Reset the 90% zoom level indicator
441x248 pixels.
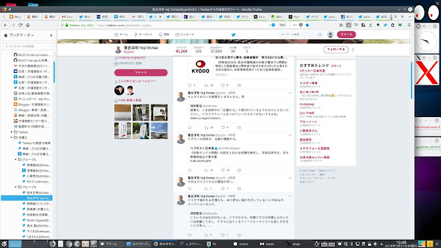[282, 25]
